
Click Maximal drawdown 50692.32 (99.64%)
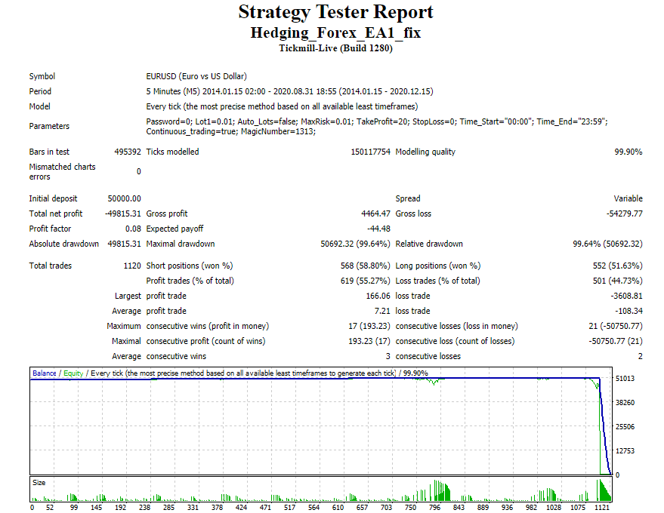(355, 244)
